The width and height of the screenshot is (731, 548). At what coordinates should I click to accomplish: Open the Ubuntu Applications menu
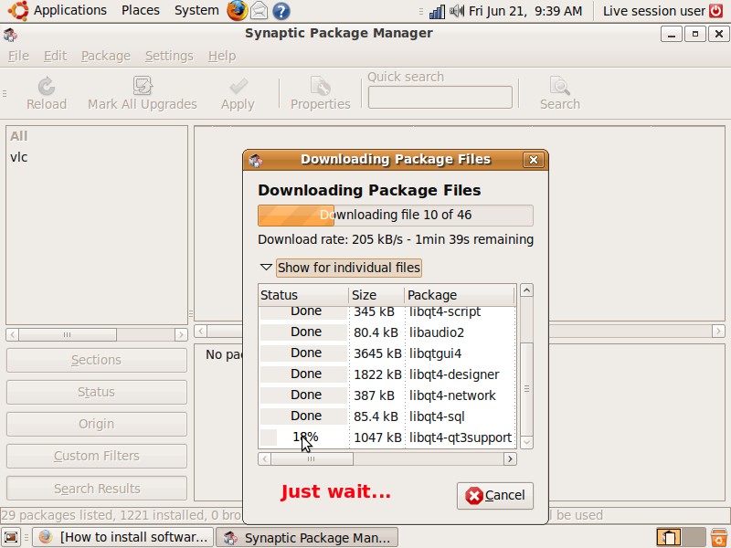[58, 10]
